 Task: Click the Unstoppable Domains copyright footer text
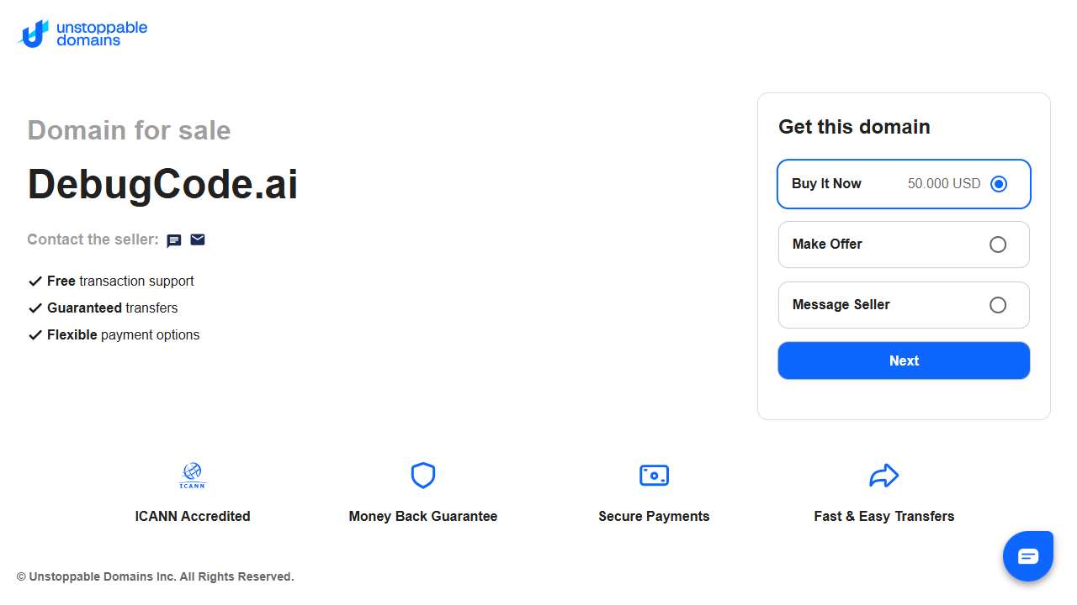point(156,576)
